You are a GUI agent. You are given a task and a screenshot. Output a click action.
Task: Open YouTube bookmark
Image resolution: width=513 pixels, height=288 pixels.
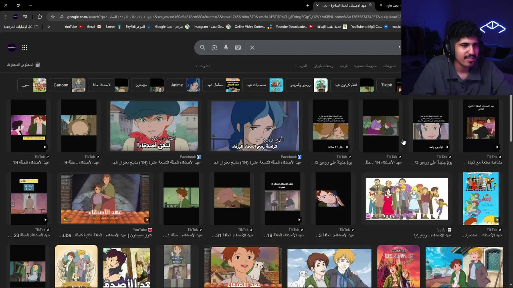click(x=73, y=27)
